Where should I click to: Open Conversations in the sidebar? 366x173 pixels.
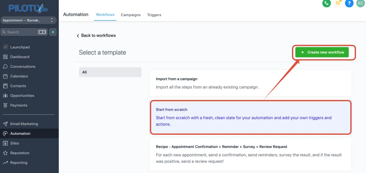click(x=23, y=66)
